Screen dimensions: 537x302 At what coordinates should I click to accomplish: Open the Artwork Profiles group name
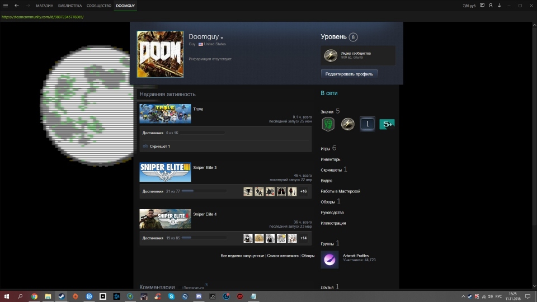click(356, 256)
